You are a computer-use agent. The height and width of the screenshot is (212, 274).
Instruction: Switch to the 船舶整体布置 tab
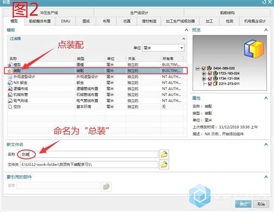40,21
